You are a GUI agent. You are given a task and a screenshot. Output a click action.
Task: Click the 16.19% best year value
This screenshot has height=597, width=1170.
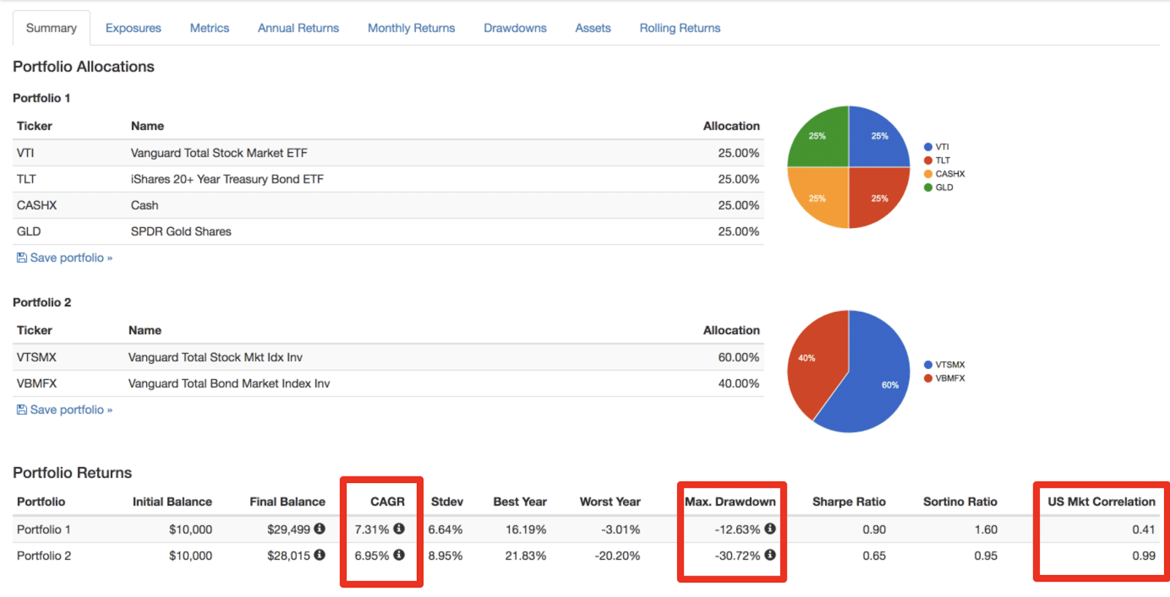point(526,529)
